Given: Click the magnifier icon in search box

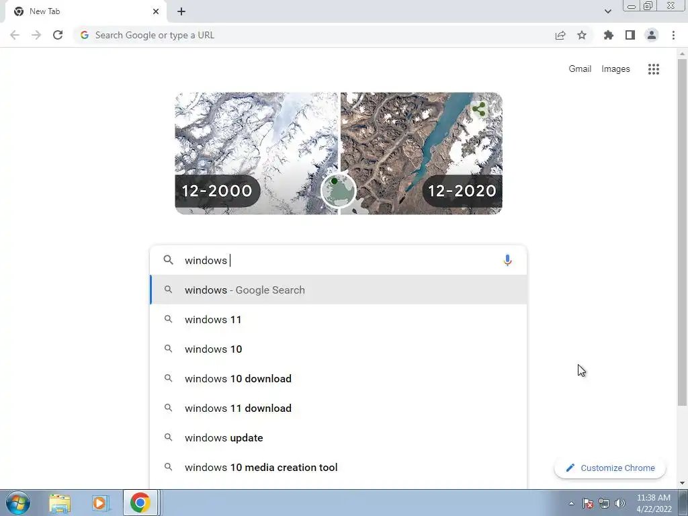Looking at the screenshot, I should pyautogui.click(x=169, y=260).
